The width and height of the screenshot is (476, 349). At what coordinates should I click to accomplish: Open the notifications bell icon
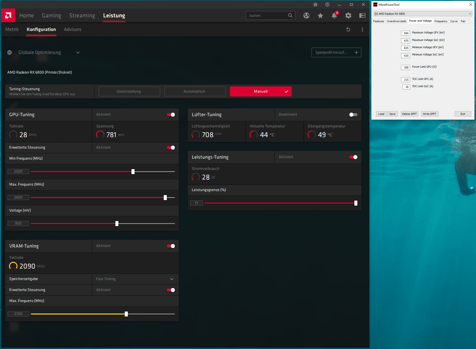tap(334, 15)
